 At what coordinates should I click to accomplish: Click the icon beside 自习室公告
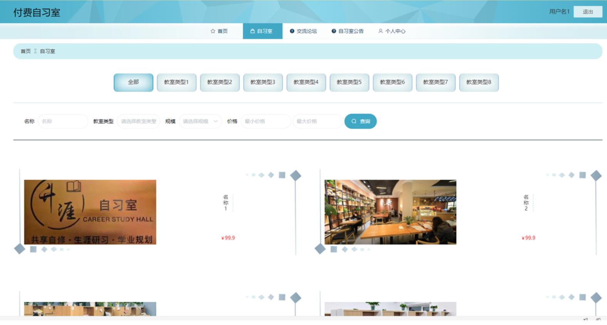[334, 31]
